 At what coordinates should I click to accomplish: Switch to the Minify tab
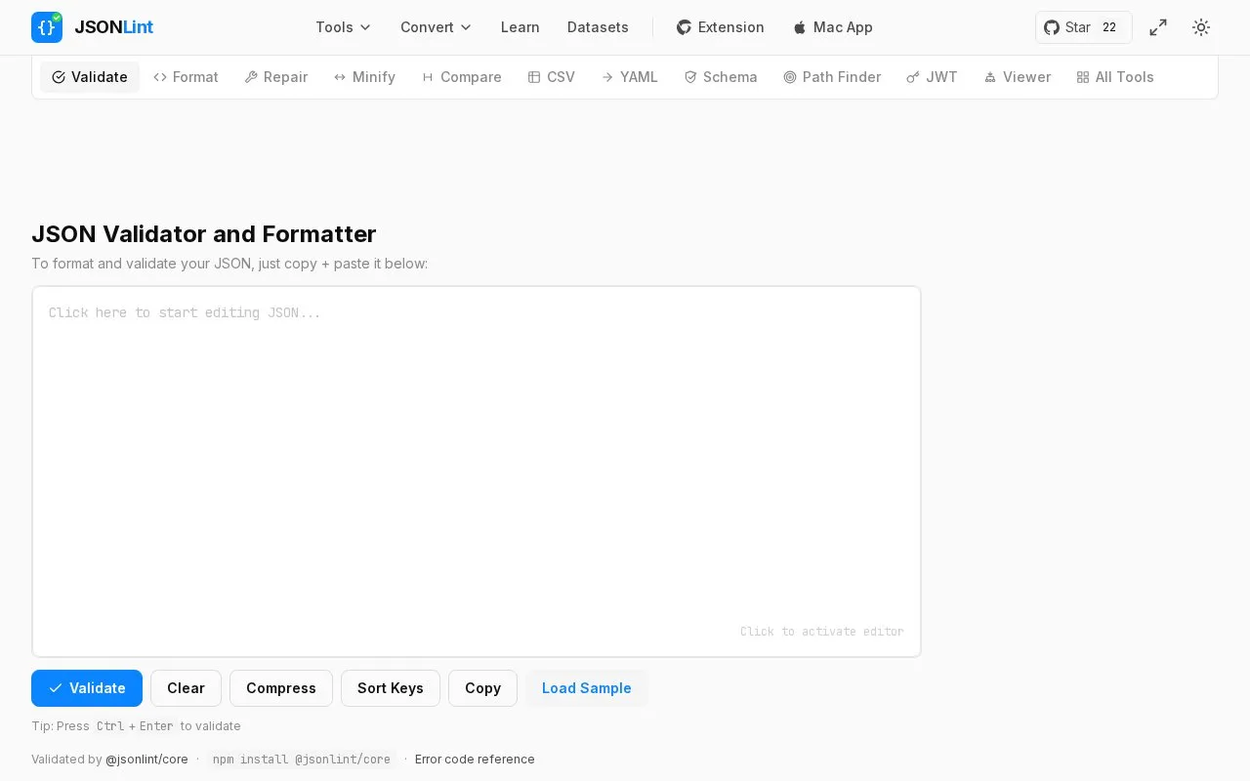click(x=364, y=77)
